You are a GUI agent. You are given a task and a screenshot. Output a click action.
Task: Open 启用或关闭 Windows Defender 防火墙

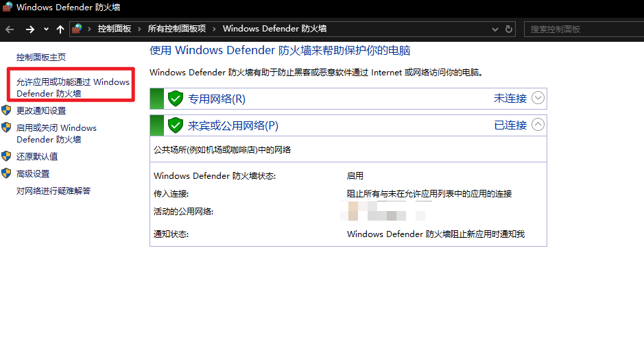tap(56, 134)
